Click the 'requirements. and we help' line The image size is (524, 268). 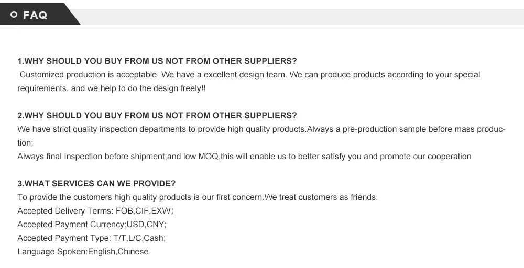click(x=112, y=88)
